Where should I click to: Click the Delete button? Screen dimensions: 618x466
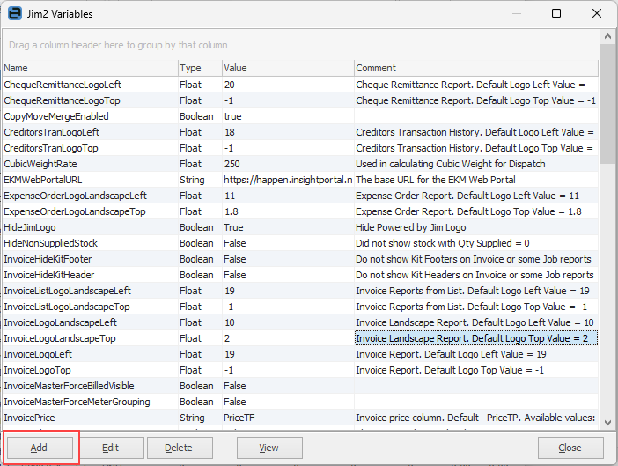(x=180, y=448)
